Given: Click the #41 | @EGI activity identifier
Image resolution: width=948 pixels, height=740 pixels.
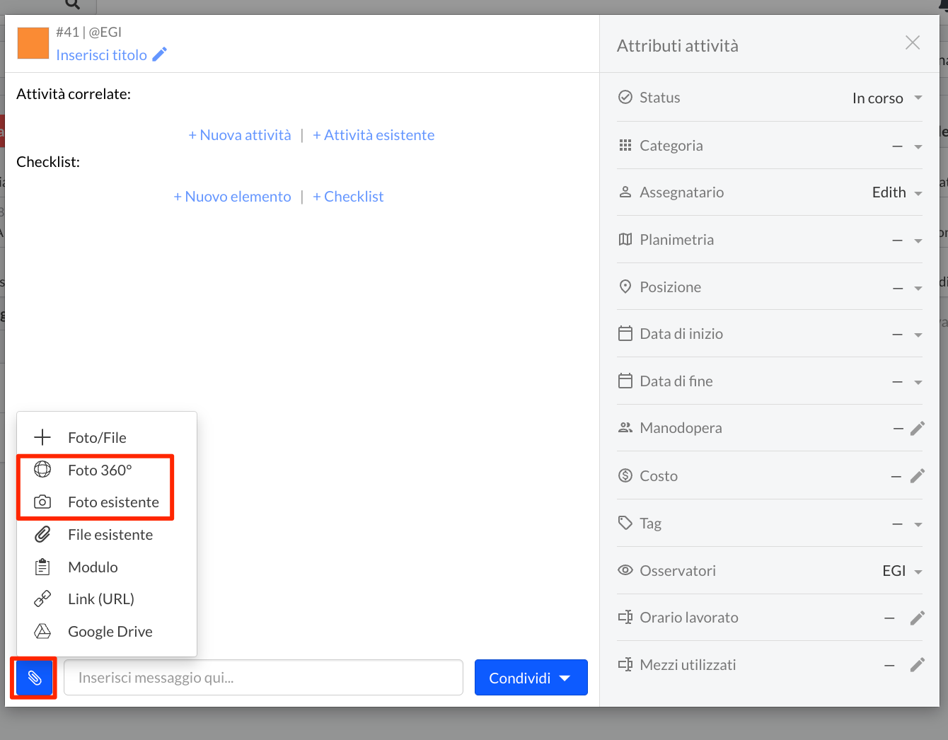Looking at the screenshot, I should tap(89, 32).
